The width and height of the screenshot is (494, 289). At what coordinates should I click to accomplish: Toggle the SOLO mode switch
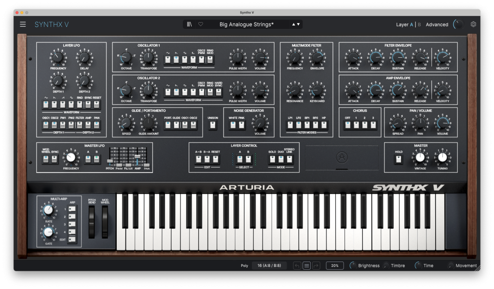coord(272,159)
